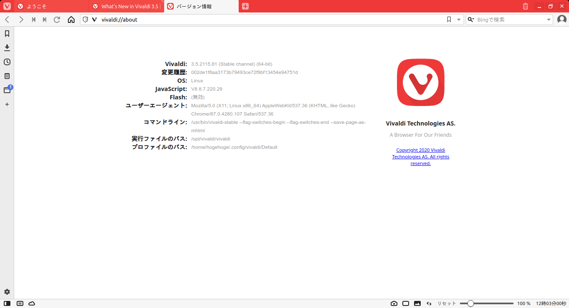Viewport: 569px width, 308px height.
Task: Select the バージョン情報 tab
Action: pos(202,6)
